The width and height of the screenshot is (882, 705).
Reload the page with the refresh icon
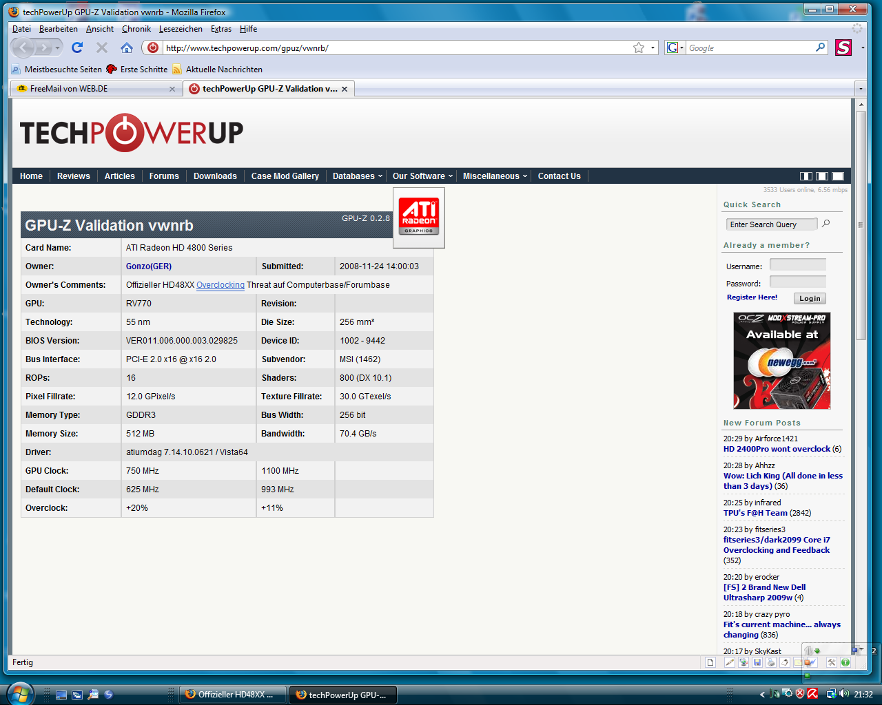pos(77,48)
